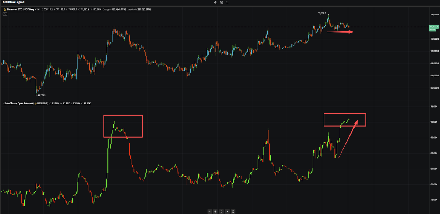
Task: Click the Change +122.4(+0.17%) value
Action: coord(118,10)
